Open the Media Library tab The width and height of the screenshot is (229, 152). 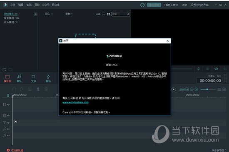(x=7, y=79)
